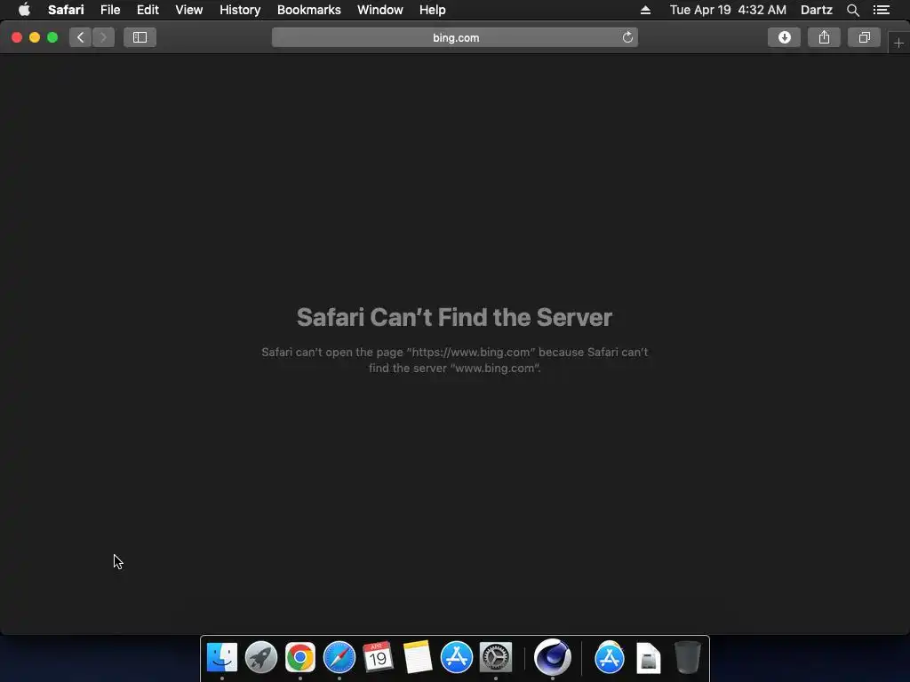Open Calendar showing 19 in Dock
Screen dimensions: 910x682
tap(378, 657)
